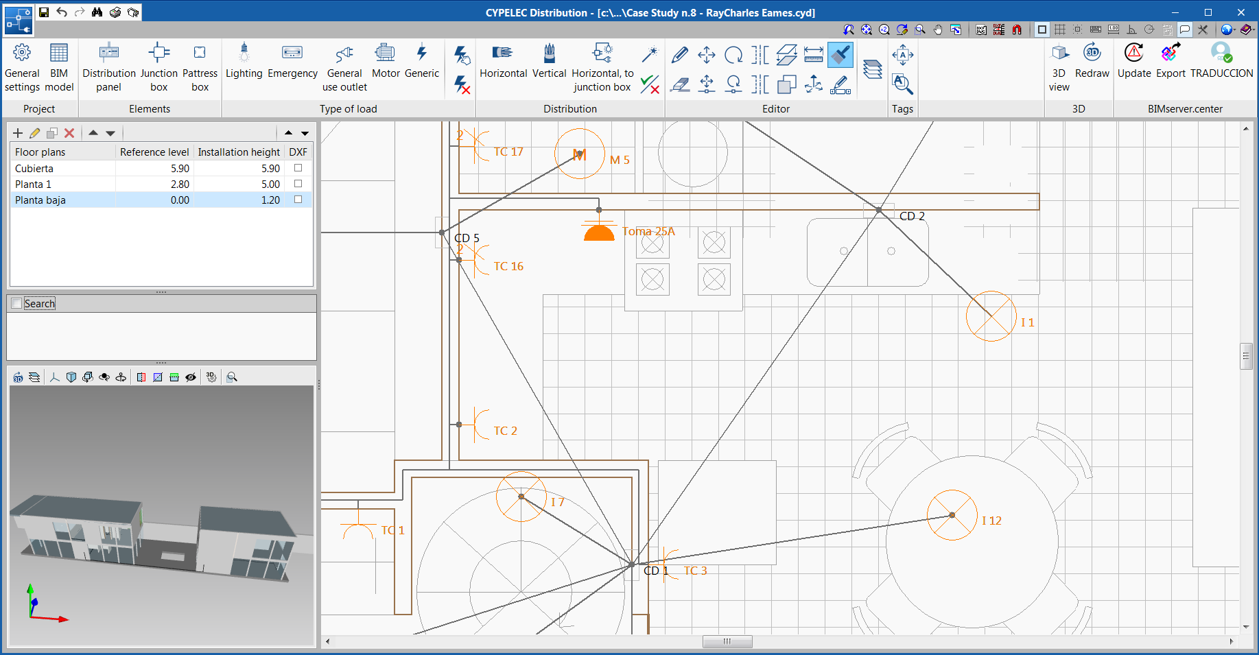Delete the selected floor plan

[69, 133]
